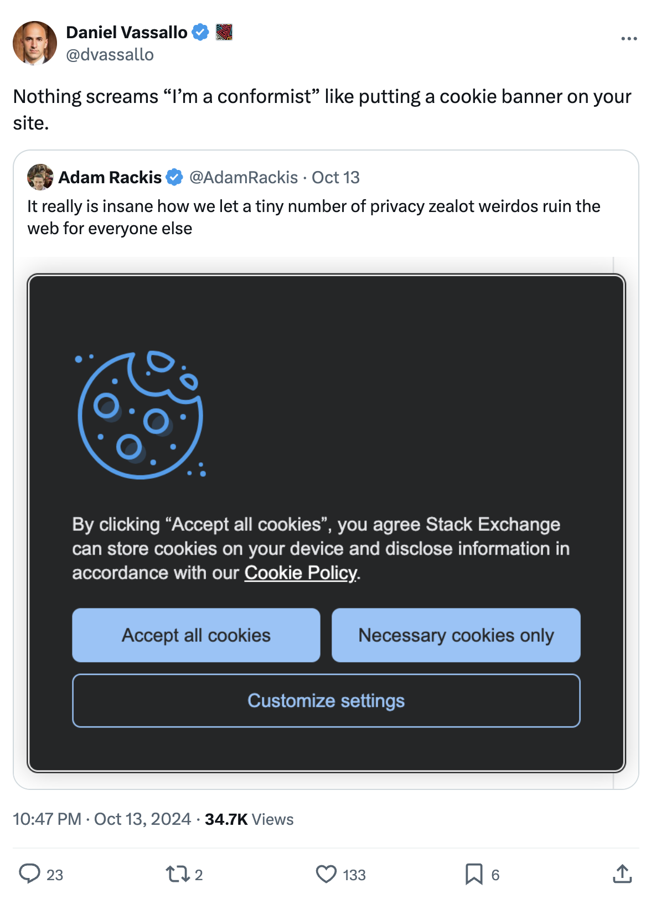Image resolution: width=651 pixels, height=899 pixels.
Task: Click the Customize settings button
Action: click(326, 700)
